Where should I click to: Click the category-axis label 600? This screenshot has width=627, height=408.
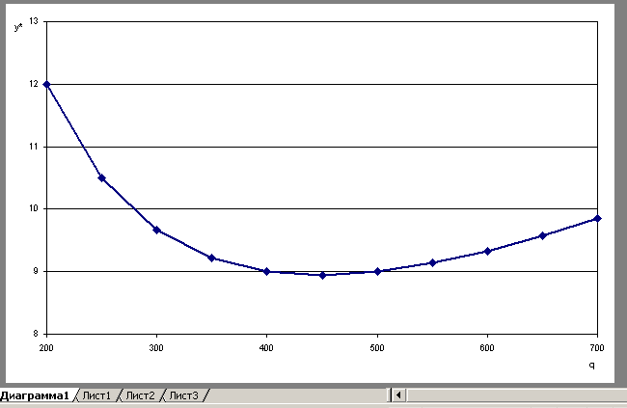(487, 348)
